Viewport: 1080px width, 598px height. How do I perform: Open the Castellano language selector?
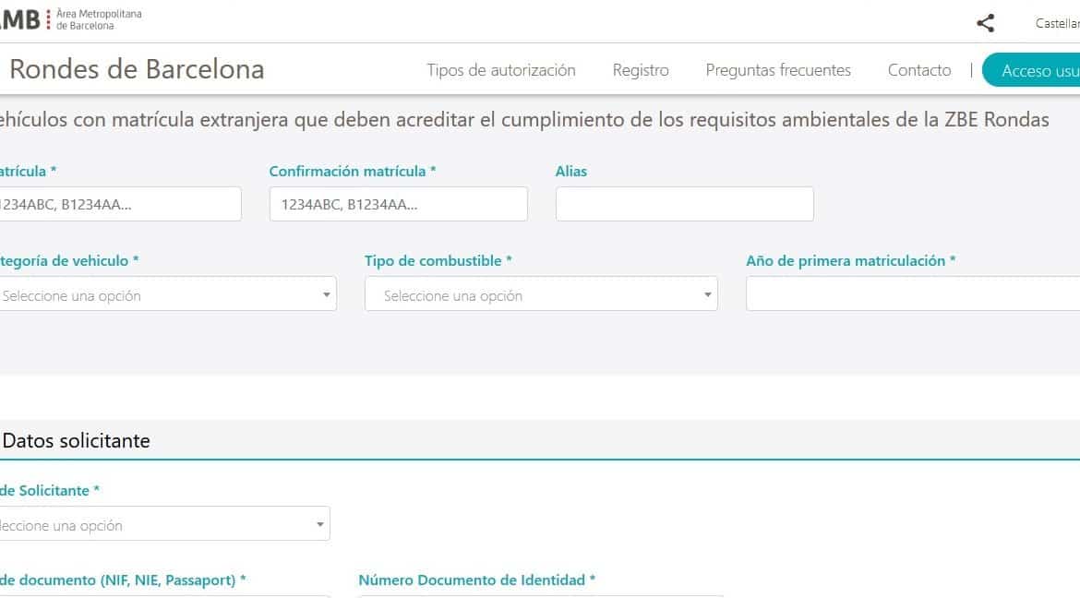coord(1057,23)
